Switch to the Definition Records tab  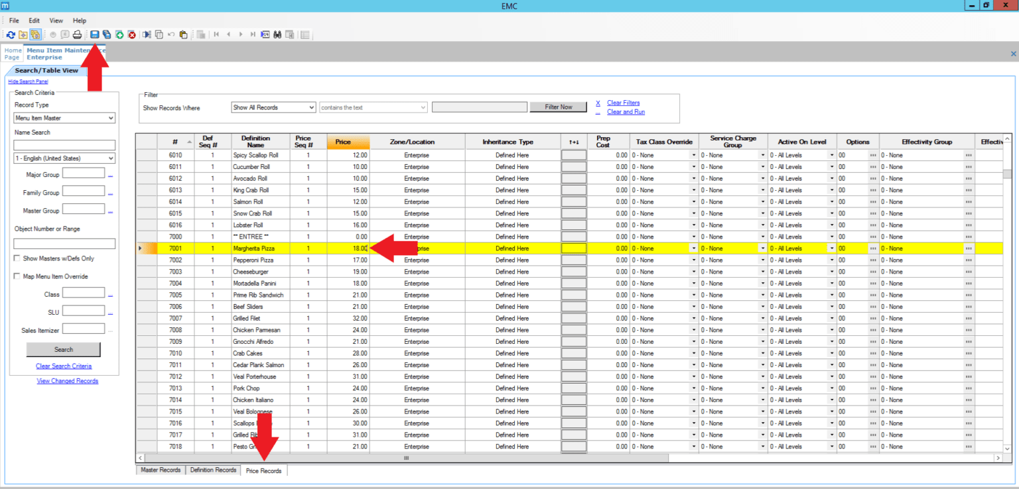click(213, 470)
